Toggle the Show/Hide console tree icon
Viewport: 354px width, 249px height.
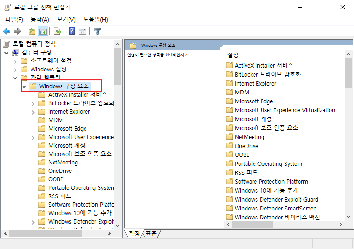(x=43, y=31)
